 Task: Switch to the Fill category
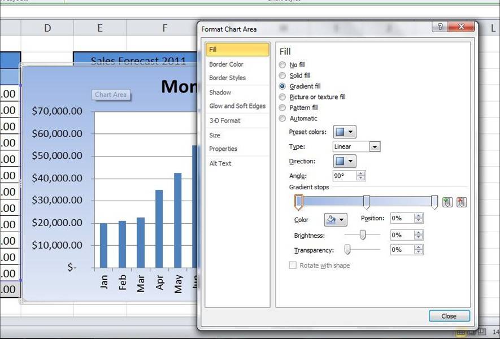[237, 49]
